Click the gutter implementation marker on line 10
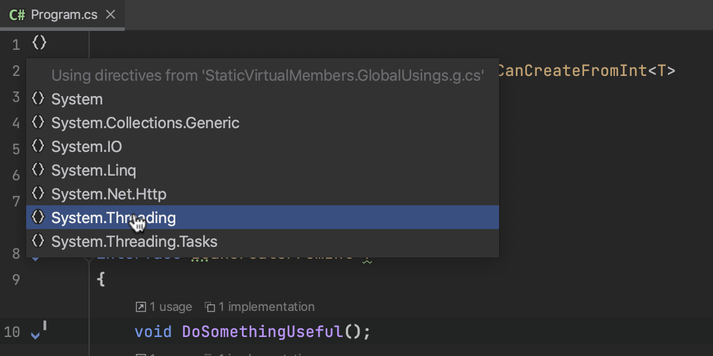The height and width of the screenshot is (356, 713). (37, 333)
